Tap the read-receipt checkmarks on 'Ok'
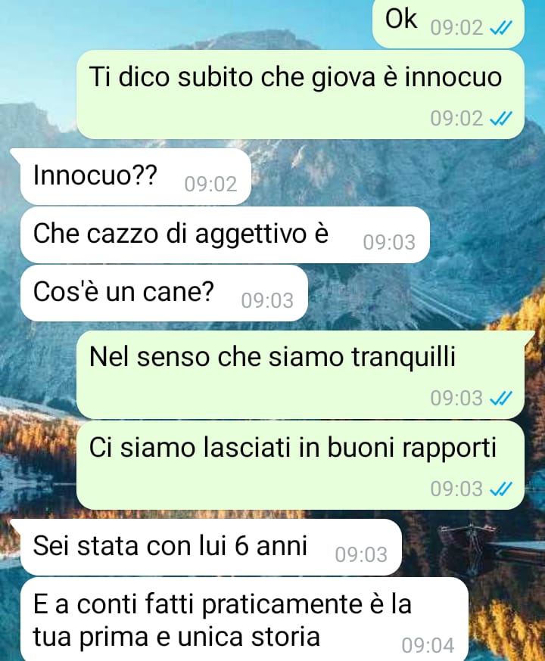This screenshot has width=545, height=661. (x=500, y=28)
